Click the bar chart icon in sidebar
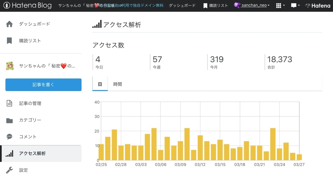 point(9,153)
